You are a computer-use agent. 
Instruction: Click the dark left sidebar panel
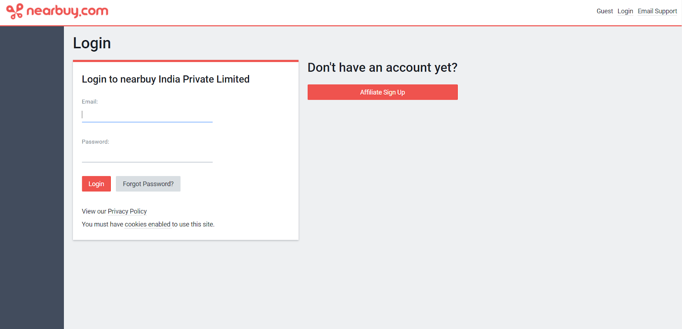(32, 170)
